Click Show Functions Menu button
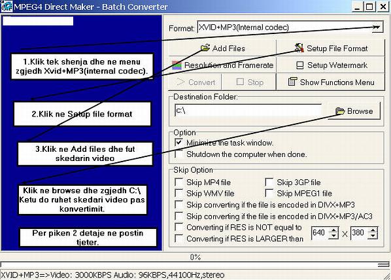 click(x=330, y=82)
